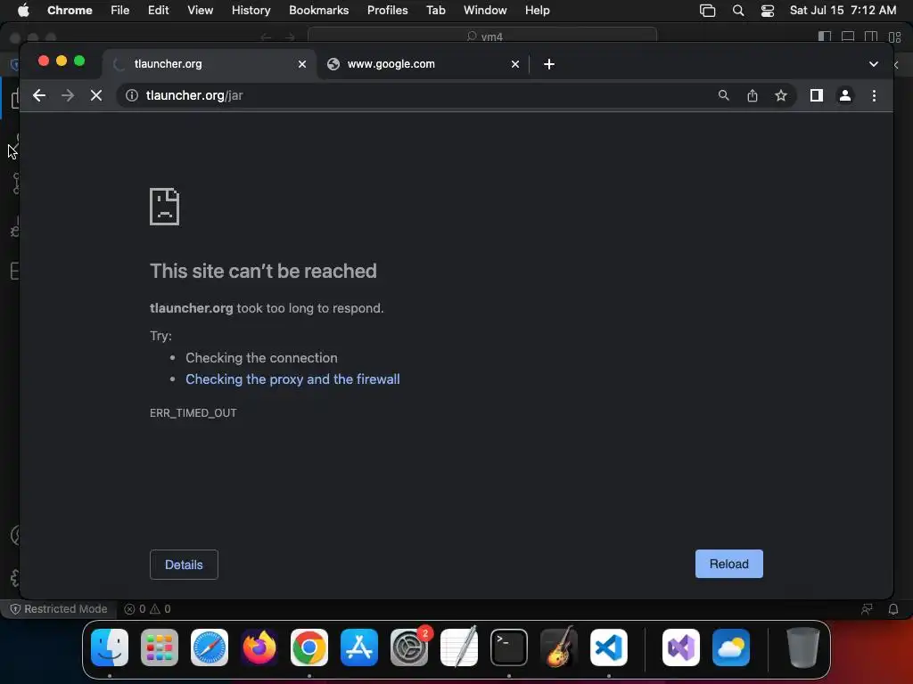Open a new tab with the plus button
913x684 pixels.
click(549, 64)
